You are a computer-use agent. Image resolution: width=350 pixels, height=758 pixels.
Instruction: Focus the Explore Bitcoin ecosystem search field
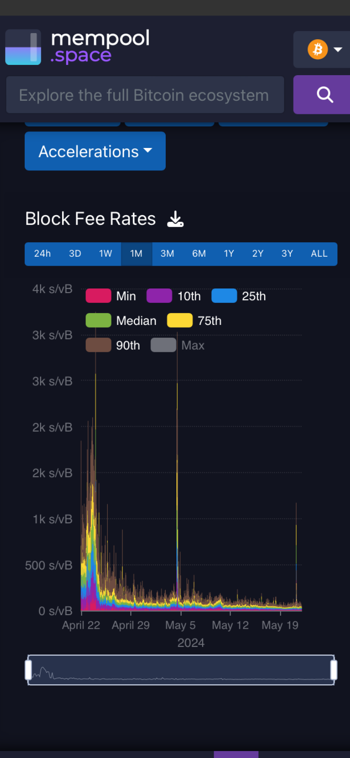[x=145, y=95]
